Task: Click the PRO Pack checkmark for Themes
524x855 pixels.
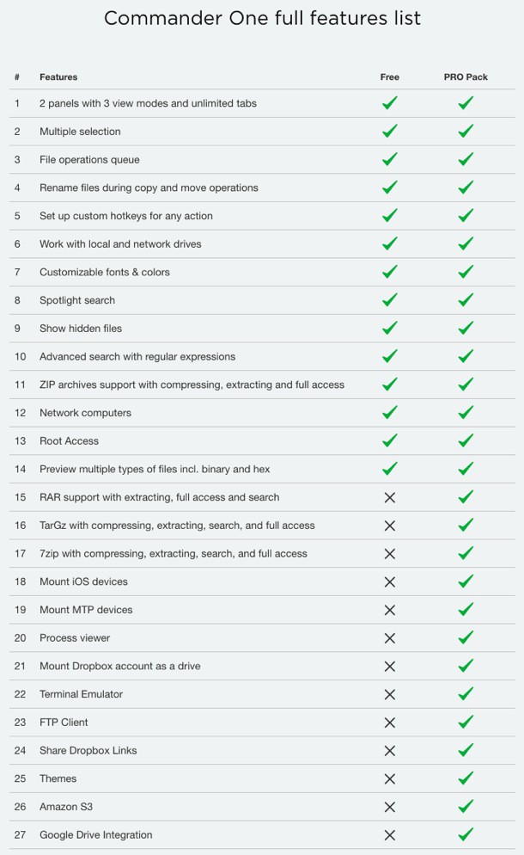Action: coord(466,778)
